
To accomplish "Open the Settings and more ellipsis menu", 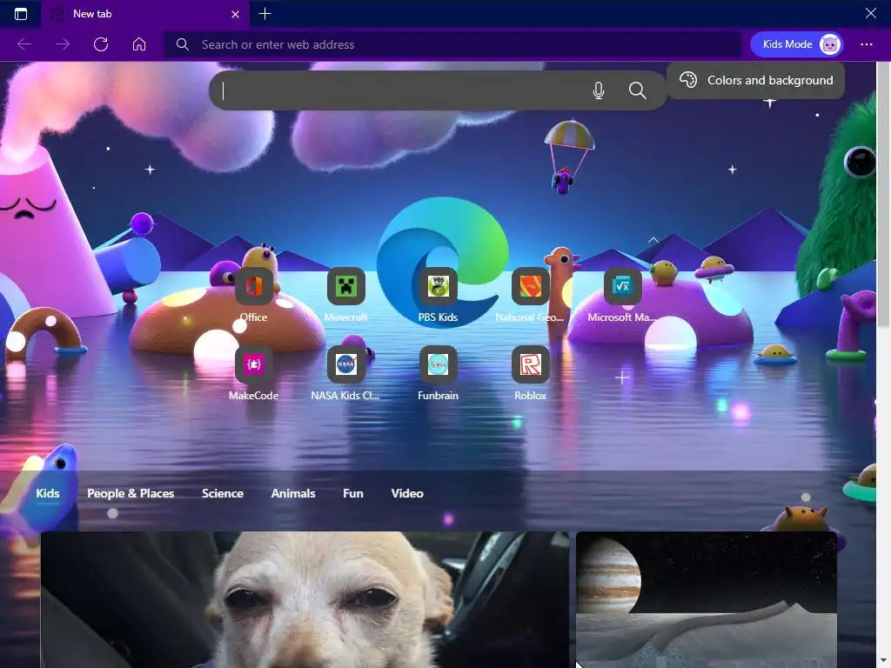I will 866,44.
